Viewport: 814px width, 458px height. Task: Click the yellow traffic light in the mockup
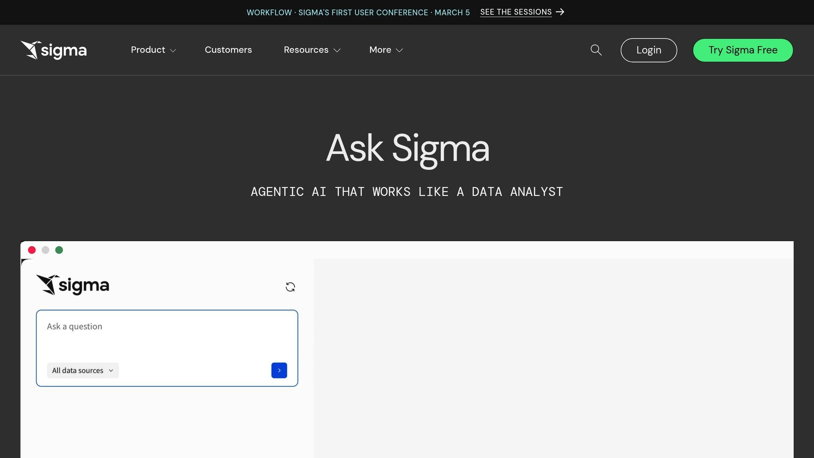(x=46, y=250)
